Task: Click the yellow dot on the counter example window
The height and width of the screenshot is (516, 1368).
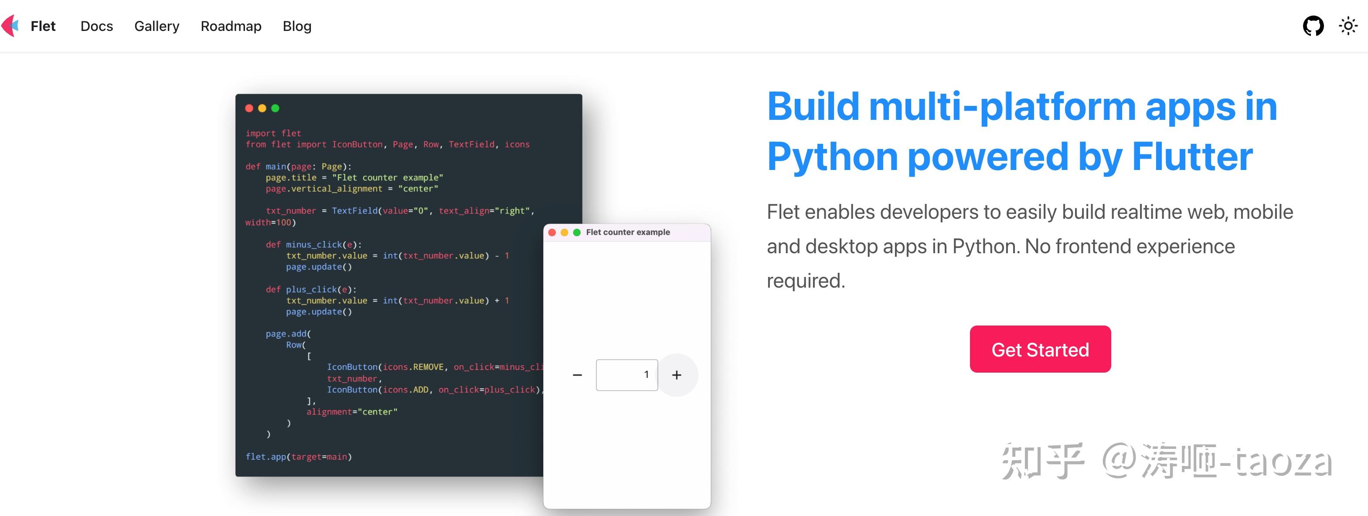Action: point(565,232)
